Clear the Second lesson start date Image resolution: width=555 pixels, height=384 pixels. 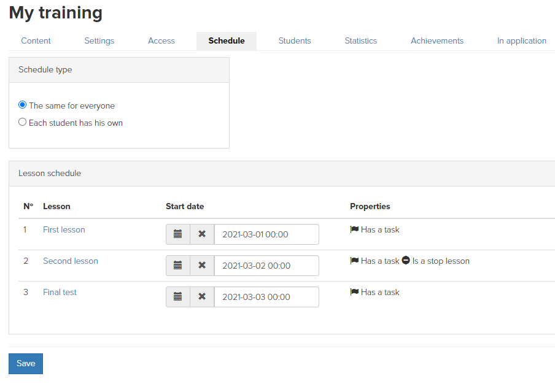click(202, 266)
